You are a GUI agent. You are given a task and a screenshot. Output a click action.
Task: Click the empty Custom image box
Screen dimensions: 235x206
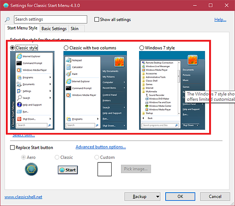pos(105,169)
